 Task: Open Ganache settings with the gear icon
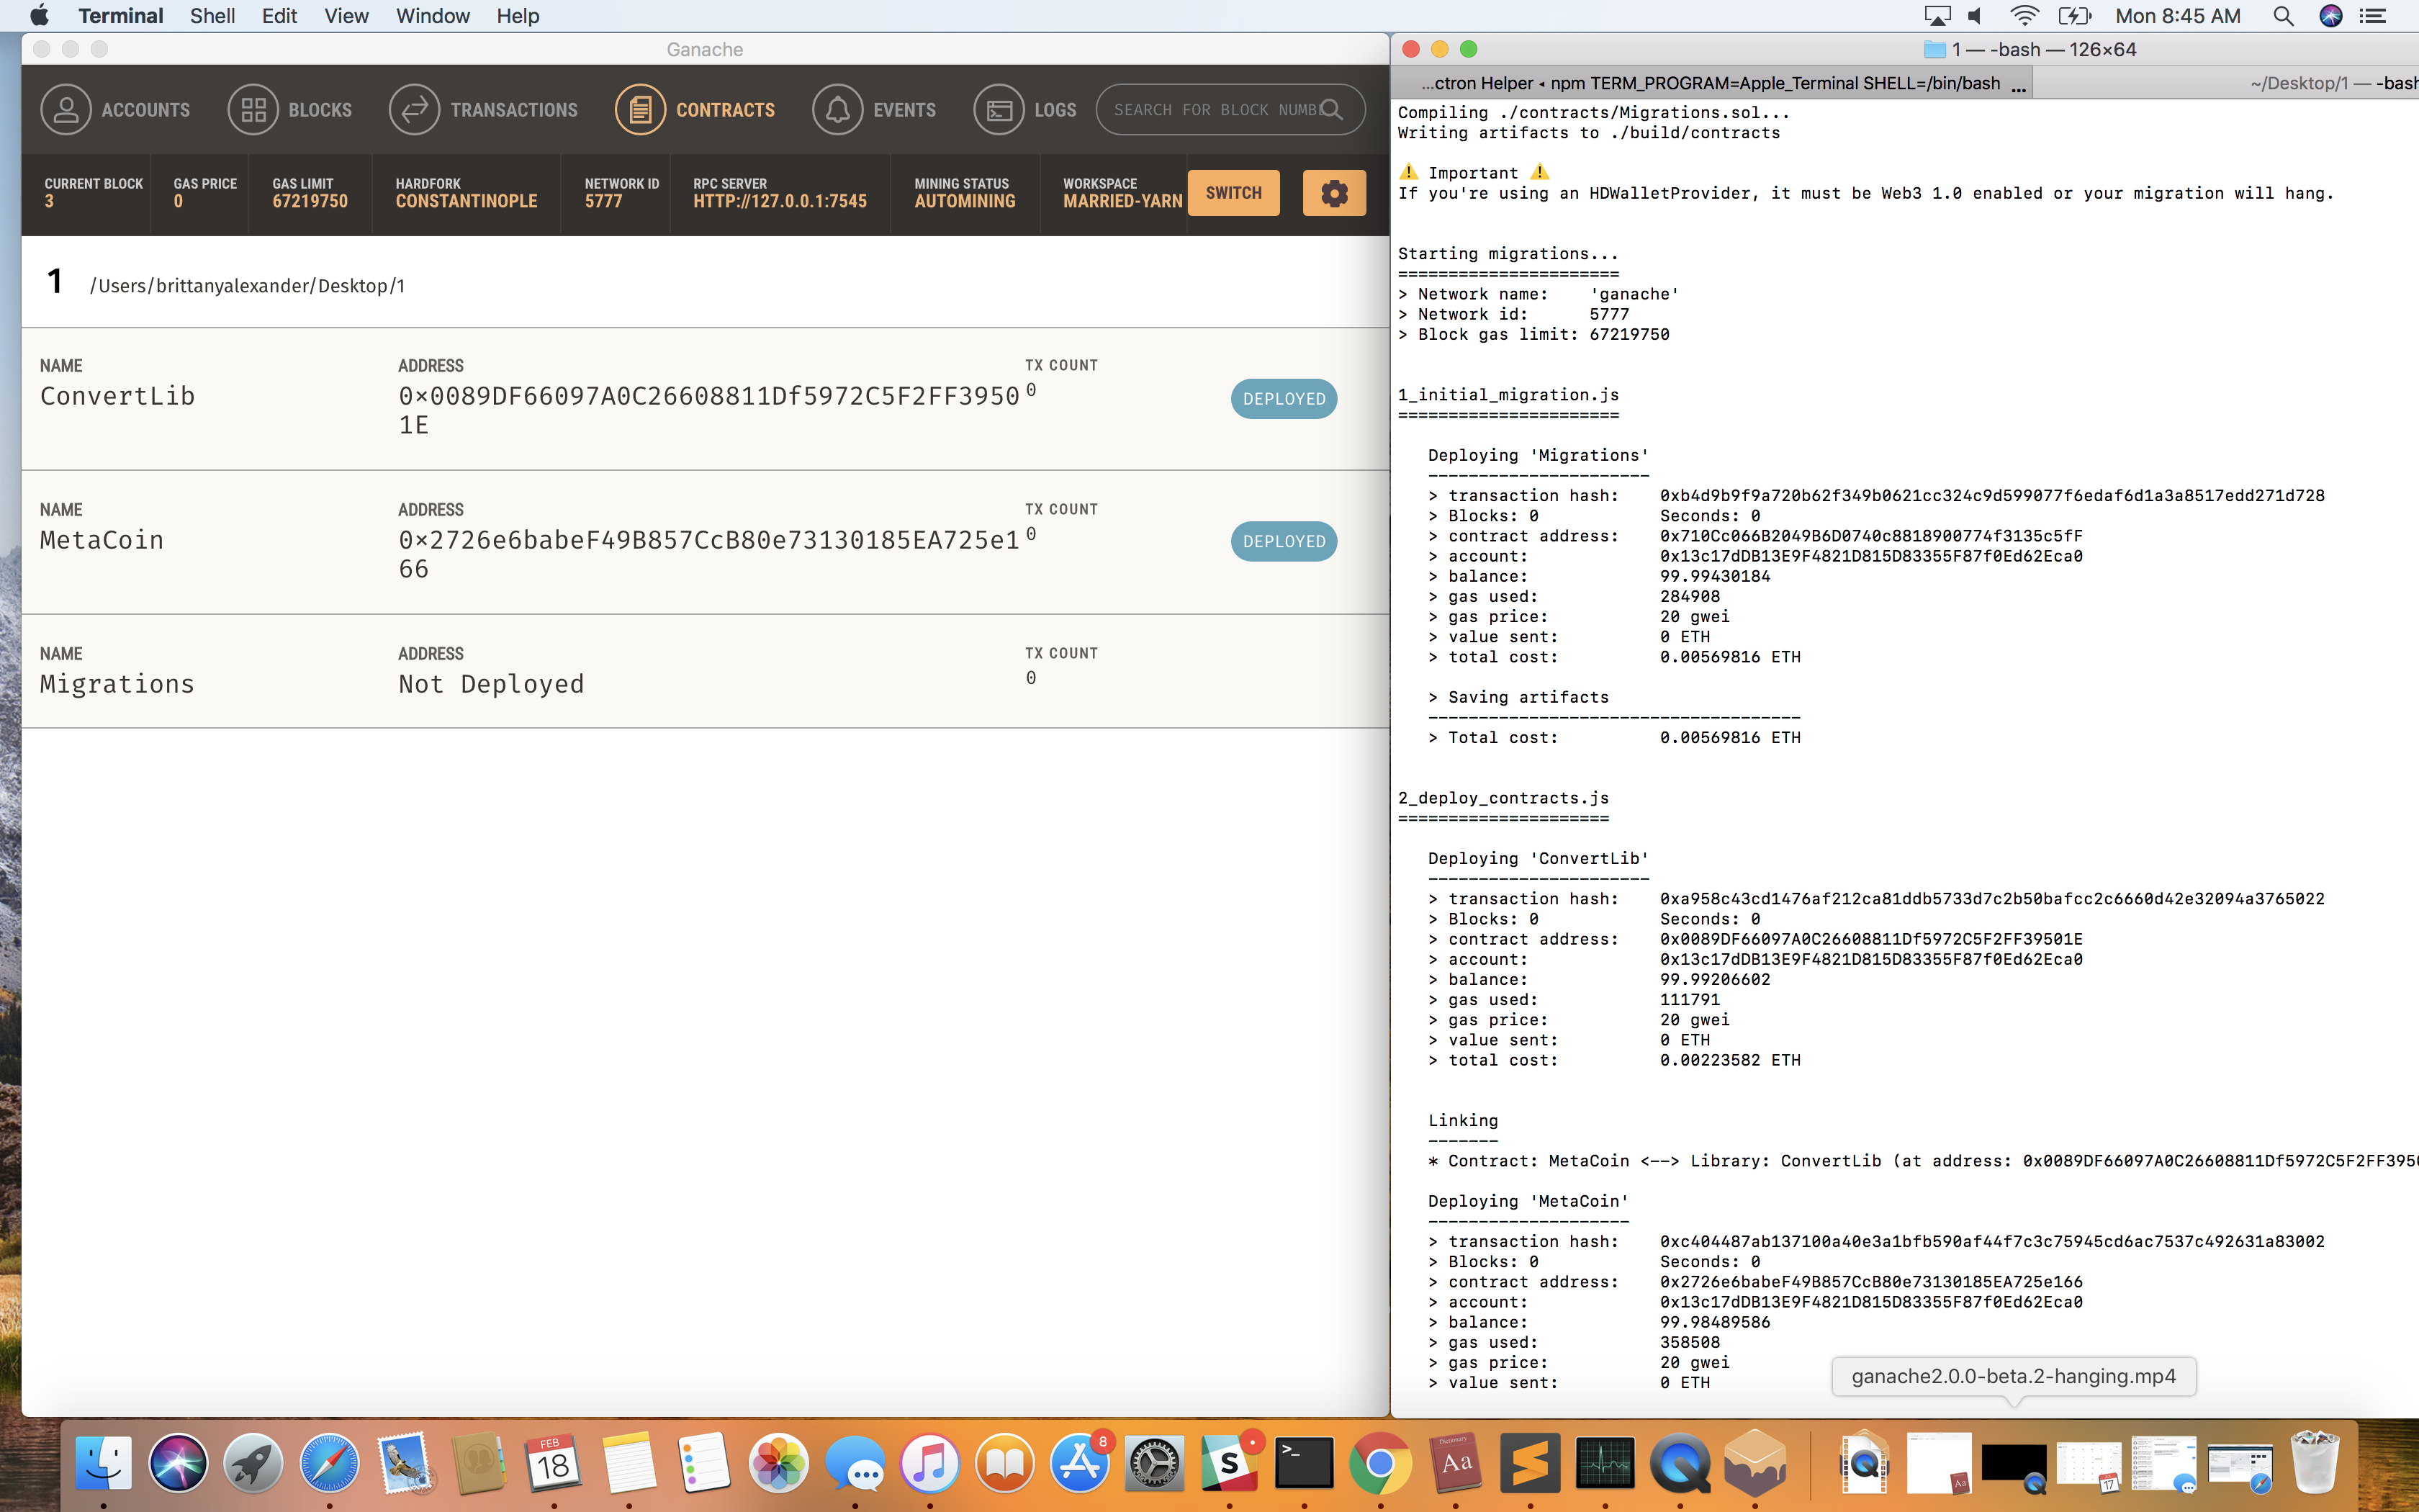coord(1335,192)
